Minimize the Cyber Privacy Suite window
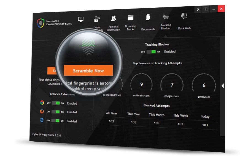Image resolution: width=248 pixels, height=165 pixels. click(x=214, y=9)
